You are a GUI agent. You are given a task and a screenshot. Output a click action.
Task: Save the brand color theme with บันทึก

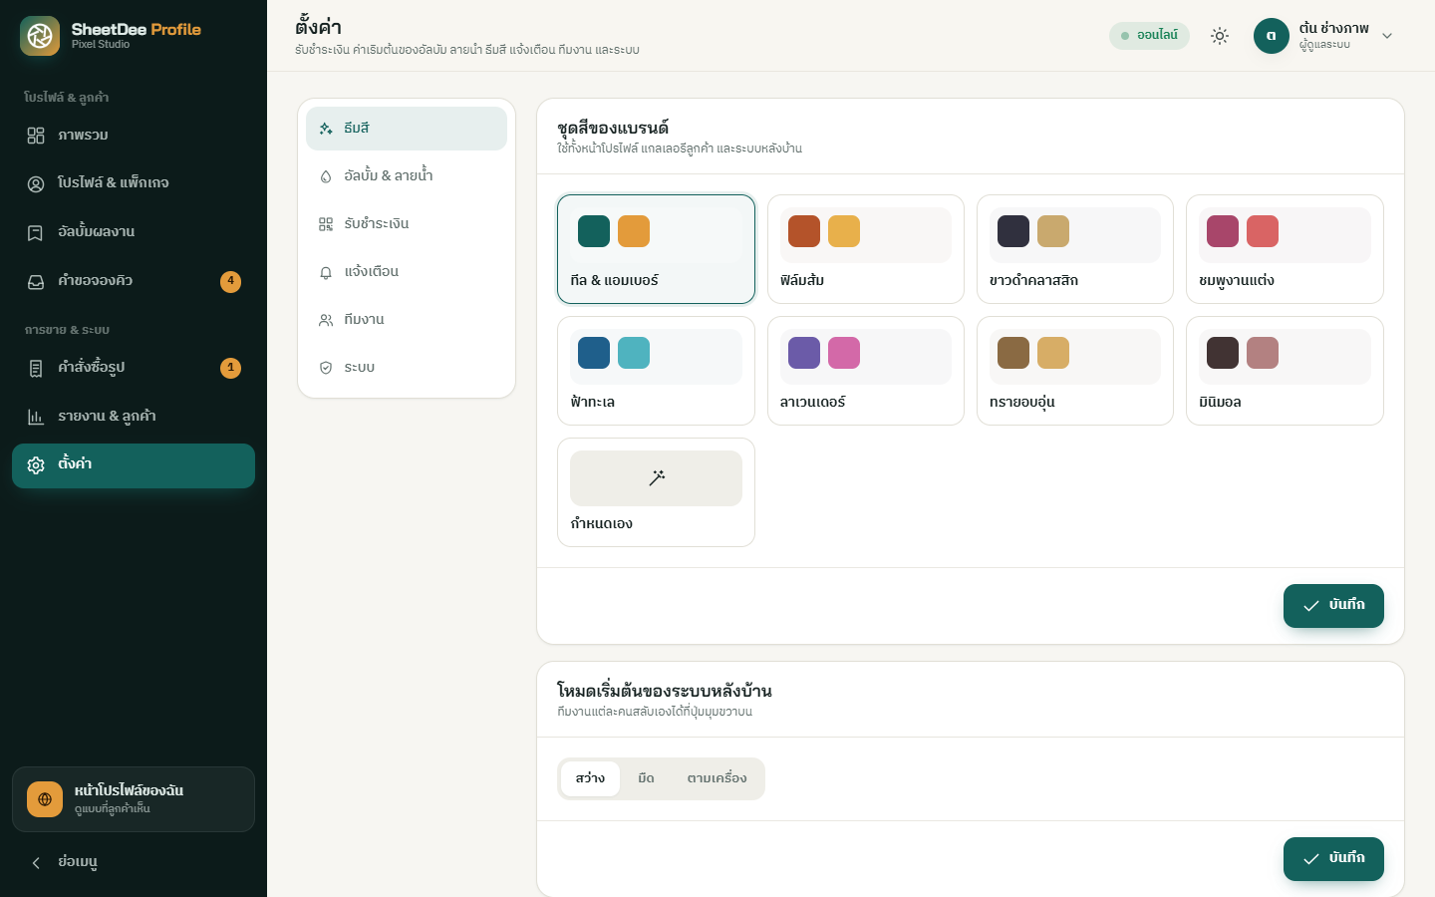point(1333,606)
